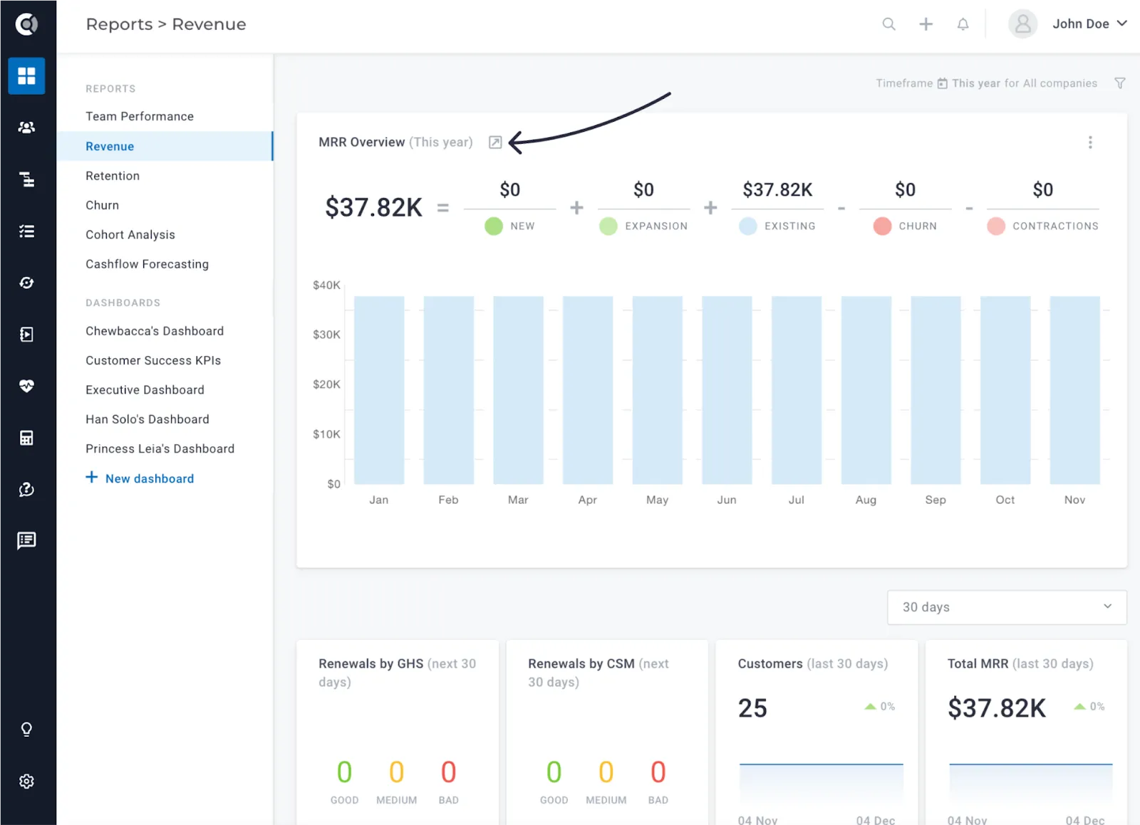Open the help question icon in sidebar
Image resolution: width=1140 pixels, height=825 pixels.
coord(26,489)
